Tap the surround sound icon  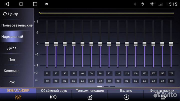[53, 97]
